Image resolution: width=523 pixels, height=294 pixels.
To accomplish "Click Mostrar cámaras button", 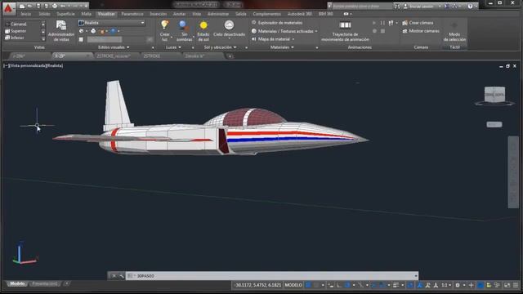I will click(x=421, y=31).
